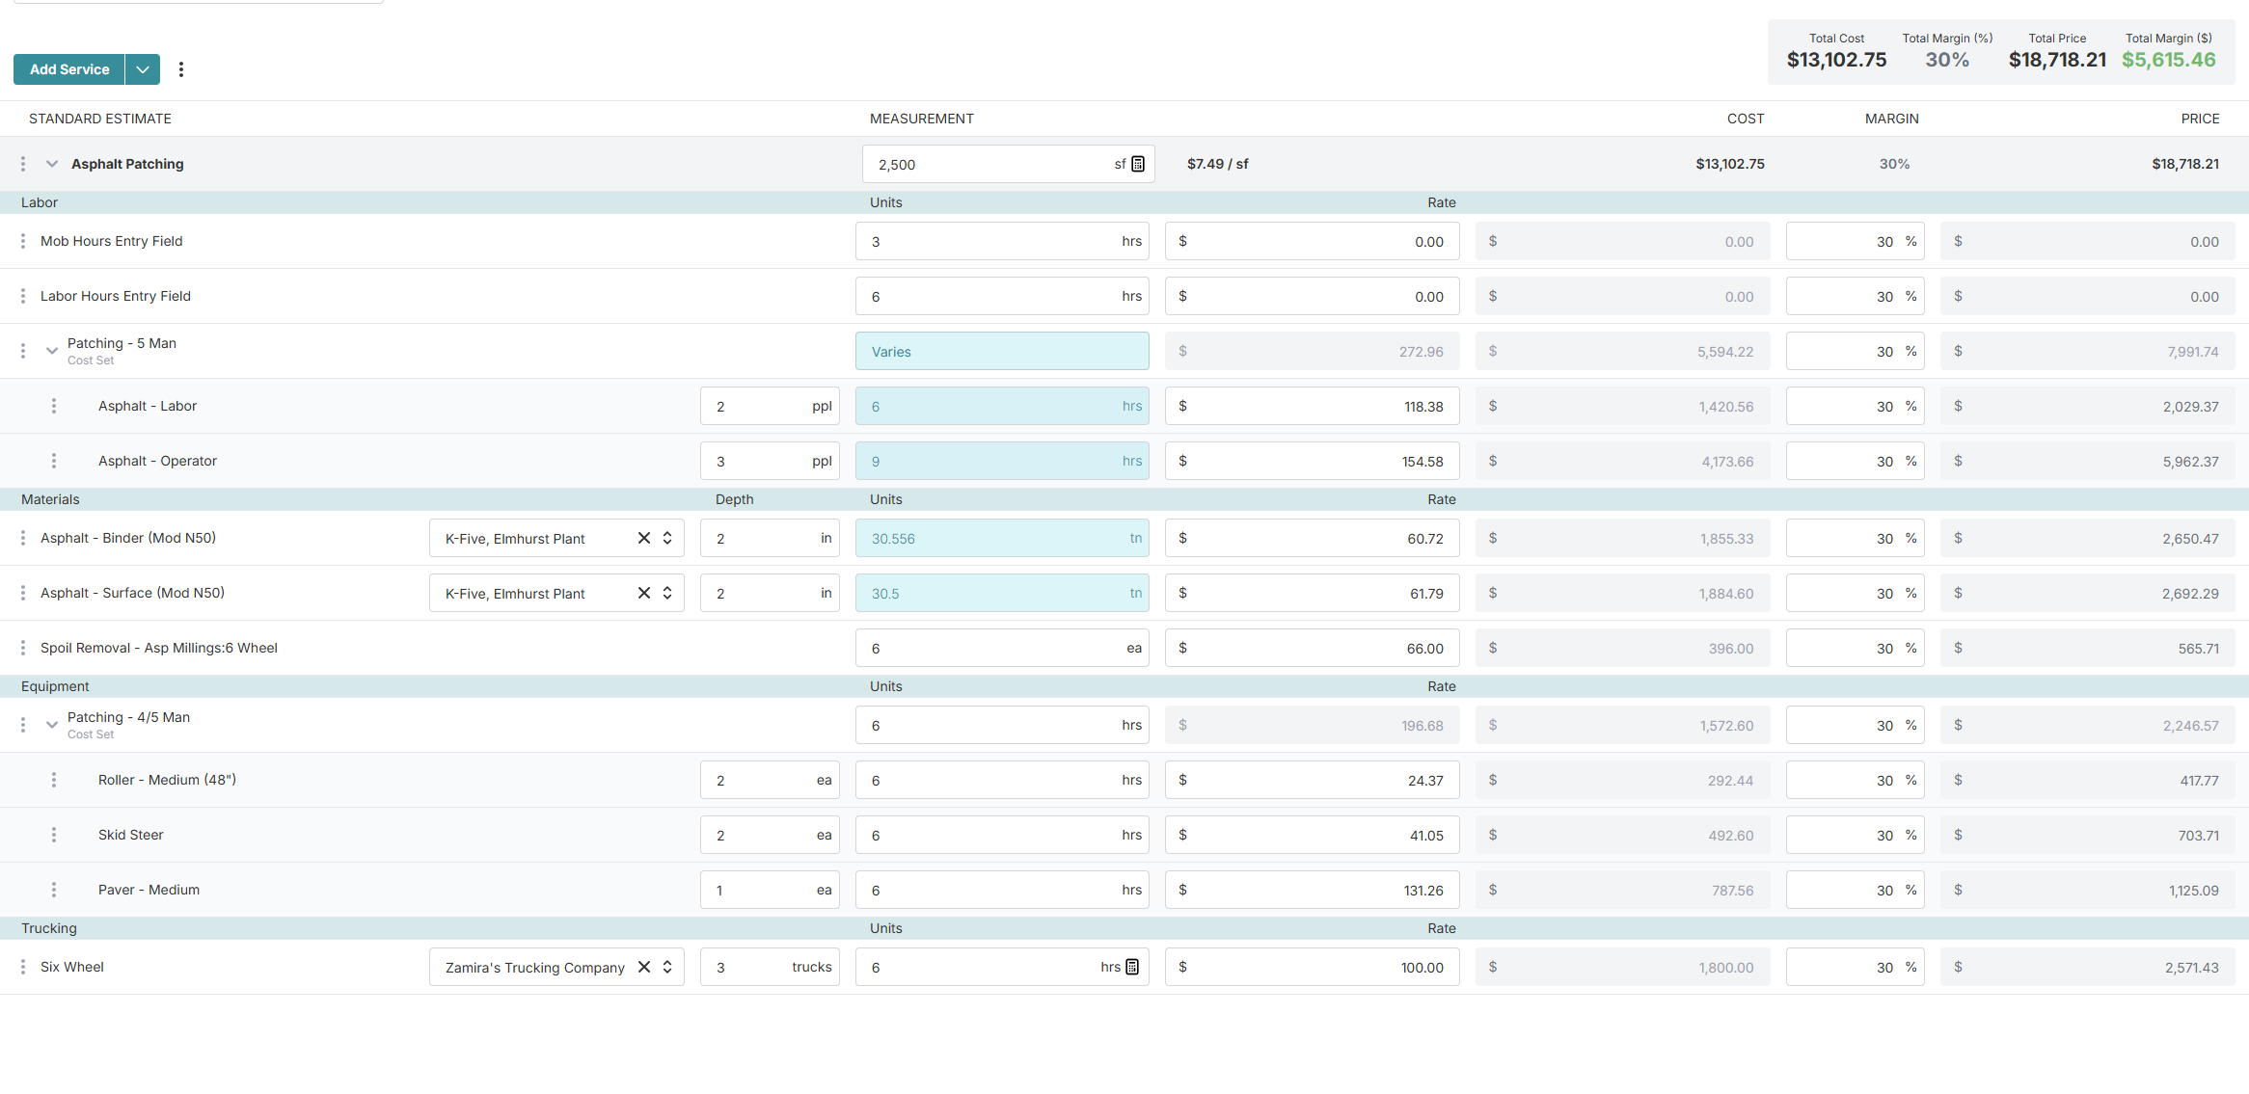Edit Asphalt - Operator rate 154.58

1312,461
